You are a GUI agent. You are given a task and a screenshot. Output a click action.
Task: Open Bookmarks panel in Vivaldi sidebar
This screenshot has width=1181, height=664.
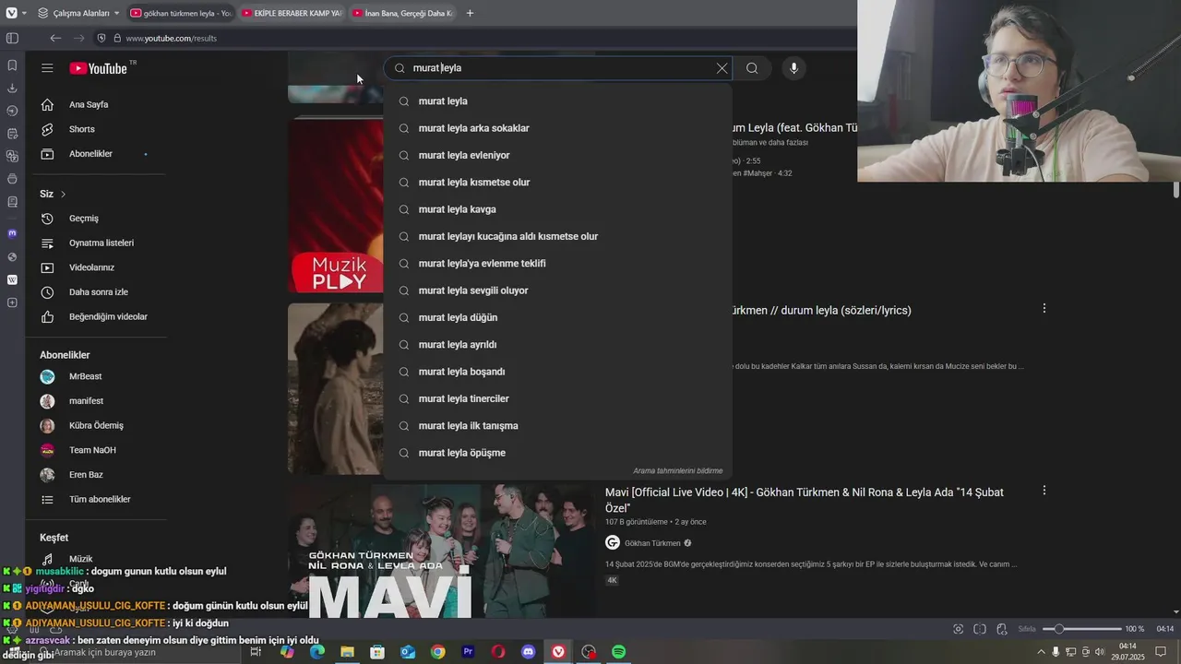coord(12,65)
